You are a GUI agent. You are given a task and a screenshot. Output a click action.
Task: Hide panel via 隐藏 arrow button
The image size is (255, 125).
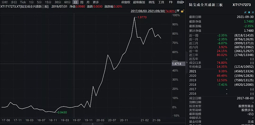pos(180,2)
